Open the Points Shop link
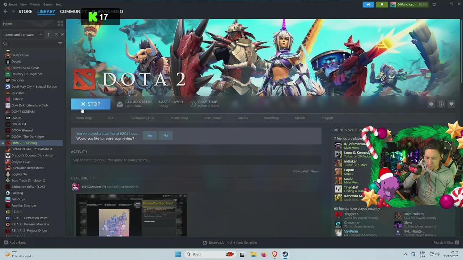This screenshot has width=463, height=260. tap(179, 118)
